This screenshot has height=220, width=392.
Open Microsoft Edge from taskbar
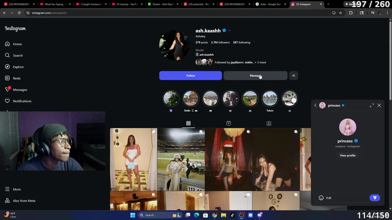pos(197,215)
